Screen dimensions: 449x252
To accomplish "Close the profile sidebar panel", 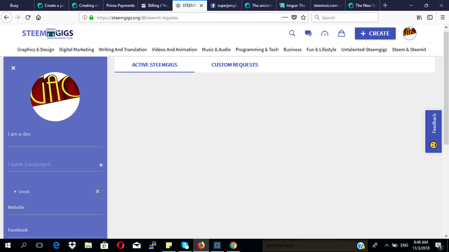I will [x=13, y=68].
